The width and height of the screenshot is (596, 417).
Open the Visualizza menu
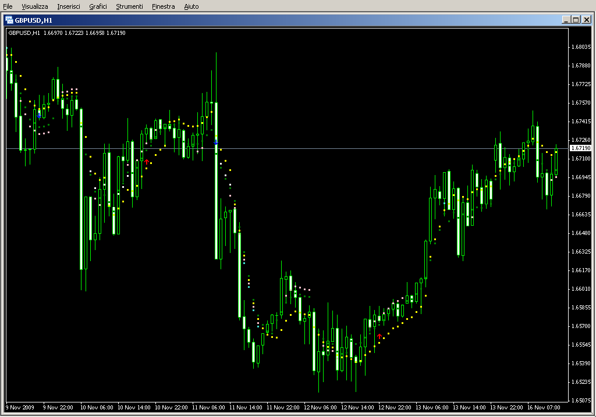point(35,6)
